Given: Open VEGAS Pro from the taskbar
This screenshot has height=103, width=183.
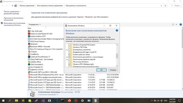Looking at the screenshot, I should click(x=56, y=100).
